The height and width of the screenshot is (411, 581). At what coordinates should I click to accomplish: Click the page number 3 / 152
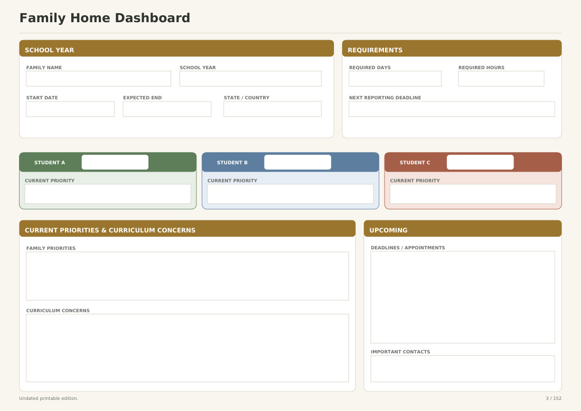point(554,398)
